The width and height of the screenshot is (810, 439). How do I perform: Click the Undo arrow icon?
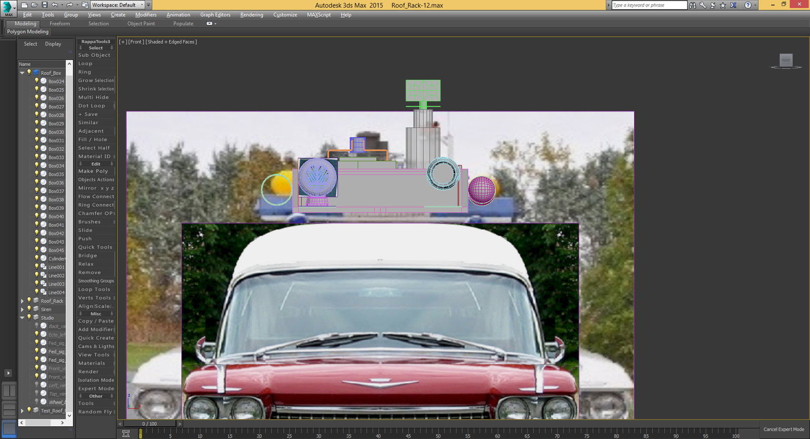(x=55, y=5)
